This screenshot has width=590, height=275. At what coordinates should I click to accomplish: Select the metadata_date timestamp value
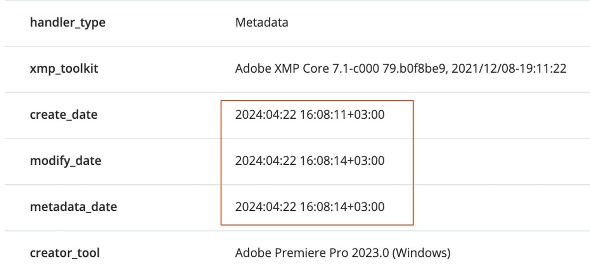pos(310,207)
